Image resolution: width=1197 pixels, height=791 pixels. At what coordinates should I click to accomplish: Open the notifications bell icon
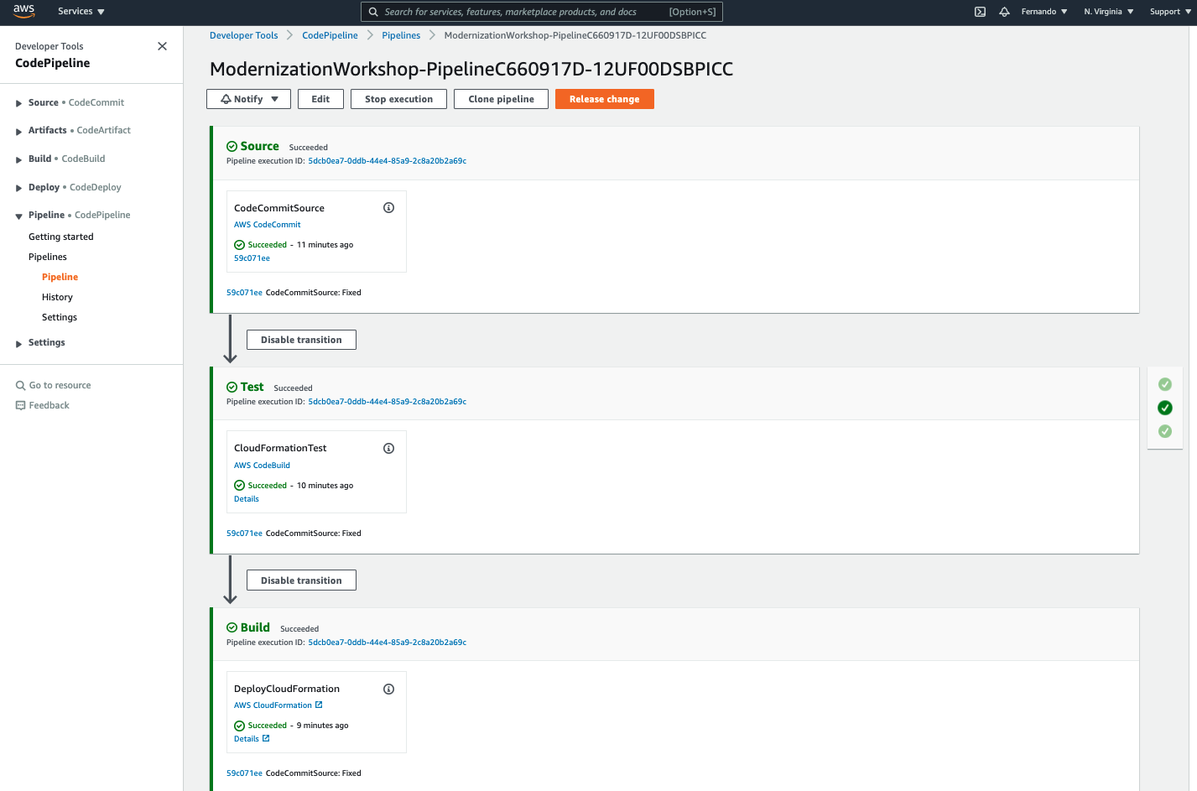1004,12
